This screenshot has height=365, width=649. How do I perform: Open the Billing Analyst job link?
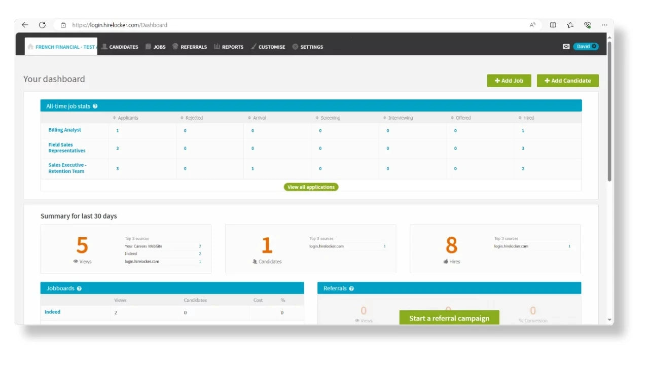(x=65, y=130)
